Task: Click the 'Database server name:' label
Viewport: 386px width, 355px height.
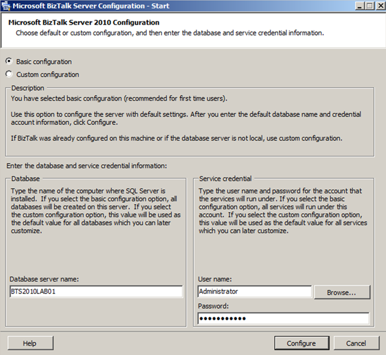Action: 44,279
